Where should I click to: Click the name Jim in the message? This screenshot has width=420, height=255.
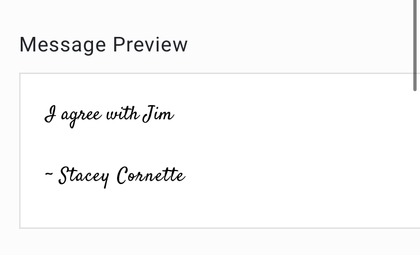coord(158,114)
